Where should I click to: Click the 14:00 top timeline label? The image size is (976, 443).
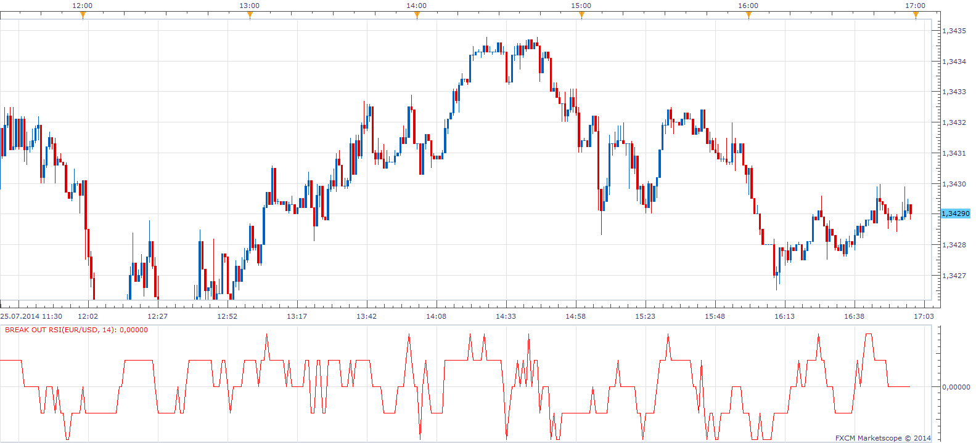click(417, 6)
